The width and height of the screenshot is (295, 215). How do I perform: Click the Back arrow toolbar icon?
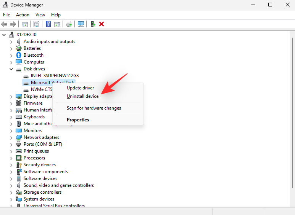tap(4, 24)
